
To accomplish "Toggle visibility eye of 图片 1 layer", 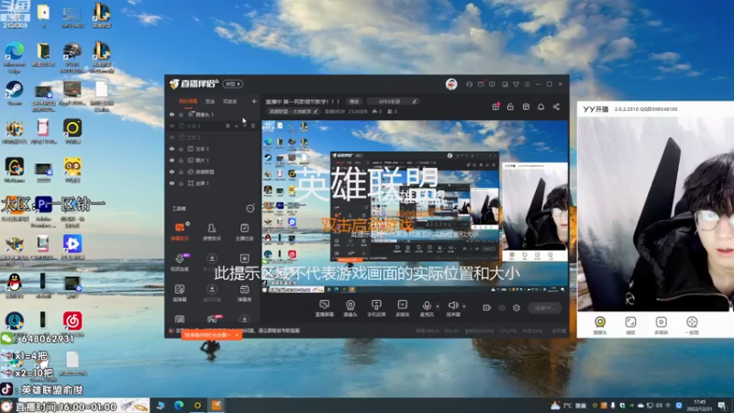I will pyautogui.click(x=172, y=161).
